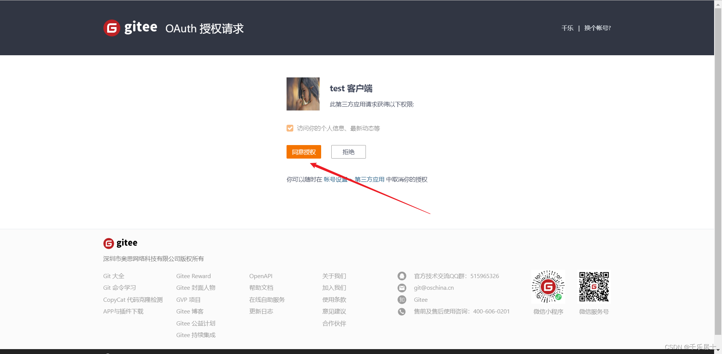Click the 微信小程序 QR code

click(548, 286)
